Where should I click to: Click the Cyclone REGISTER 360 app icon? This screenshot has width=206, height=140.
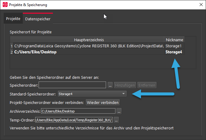click(5, 5)
